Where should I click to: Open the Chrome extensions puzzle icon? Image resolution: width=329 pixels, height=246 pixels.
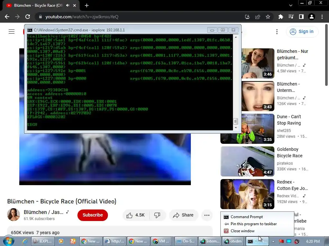click(280, 17)
